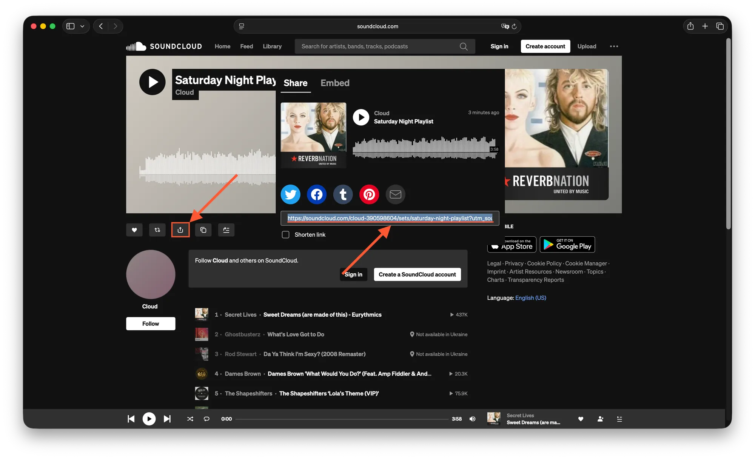
Task: Seek on the bottom player progress bar
Action: coord(342,419)
